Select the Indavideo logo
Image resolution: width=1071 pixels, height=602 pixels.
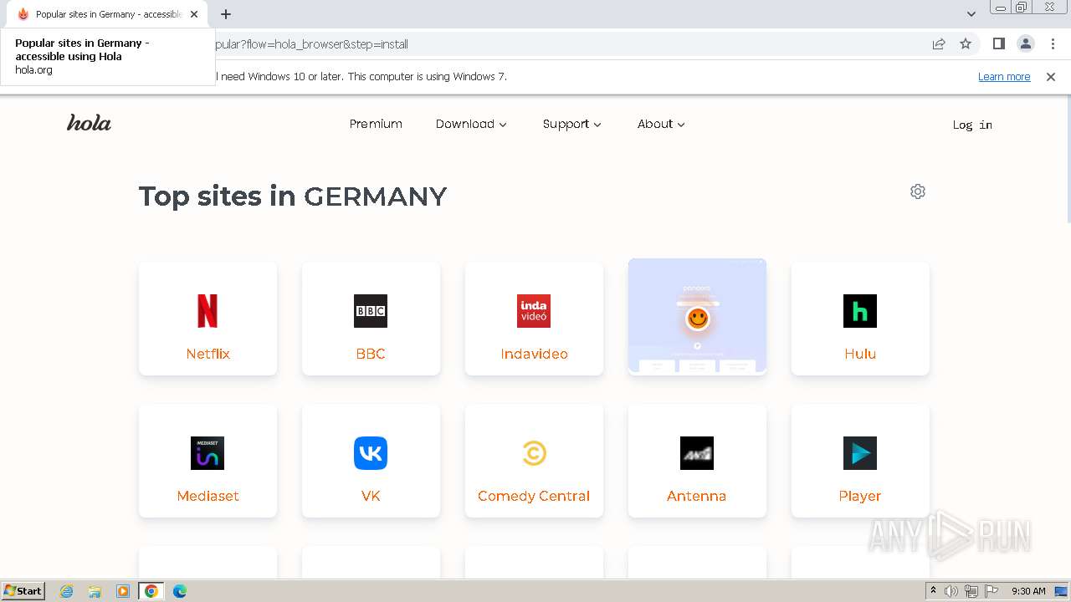pos(534,311)
